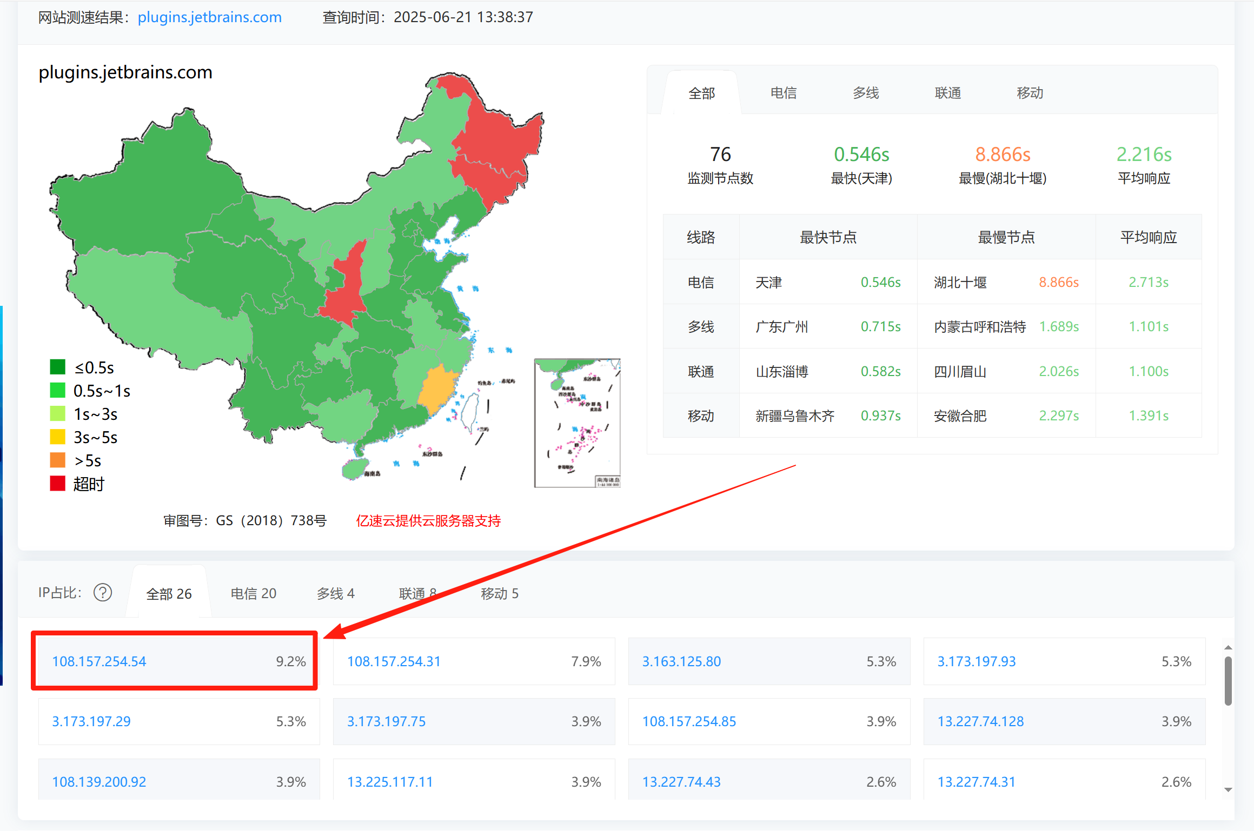
Task: Select the 多线 4 IP ratio tab
Action: 335,593
